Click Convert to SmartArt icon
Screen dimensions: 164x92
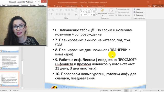point(76,15)
